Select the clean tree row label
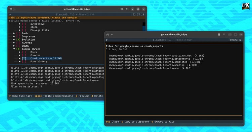Viewport: 252px width, 132px height. point(34,27)
